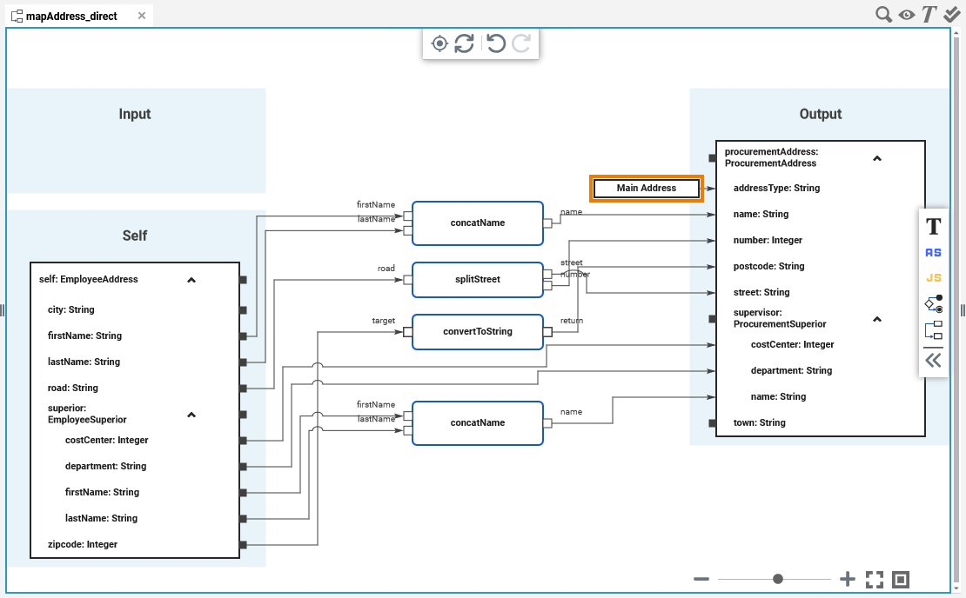The image size is (966, 598).
Task: Click the department: String input attribute
Action: coord(106,466)
